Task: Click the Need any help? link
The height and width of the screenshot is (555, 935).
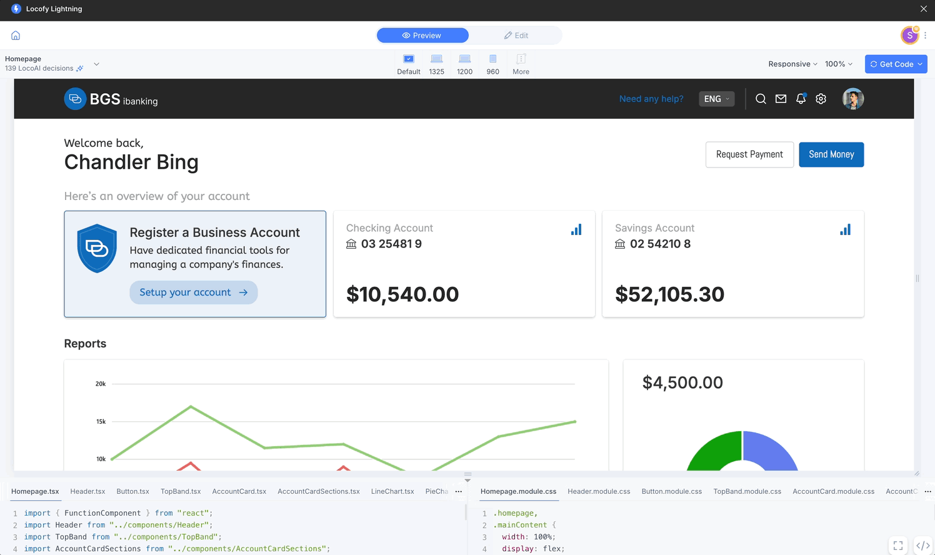Action: [651, 99]
